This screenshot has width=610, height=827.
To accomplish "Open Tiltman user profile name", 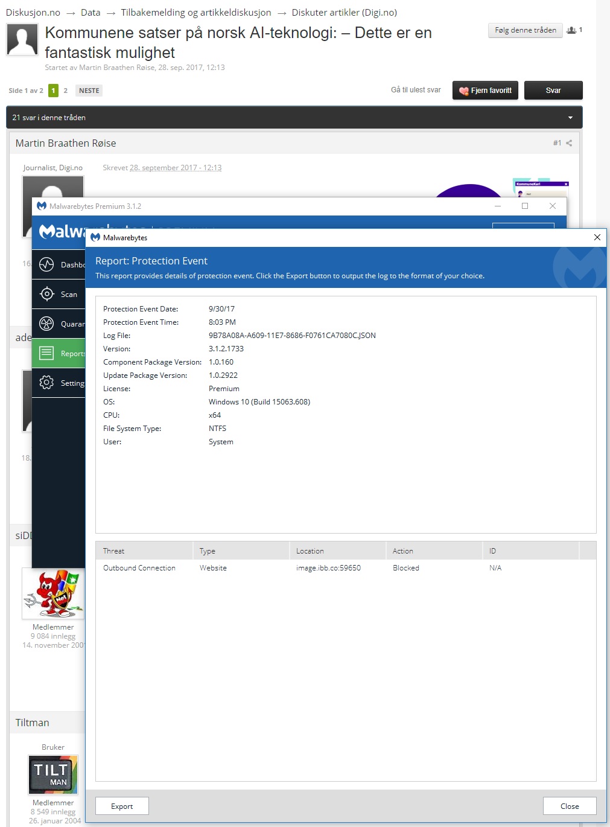I will click(x=33, y=723).
